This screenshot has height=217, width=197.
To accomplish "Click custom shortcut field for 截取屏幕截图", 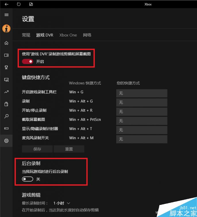I will pos(142,121).
